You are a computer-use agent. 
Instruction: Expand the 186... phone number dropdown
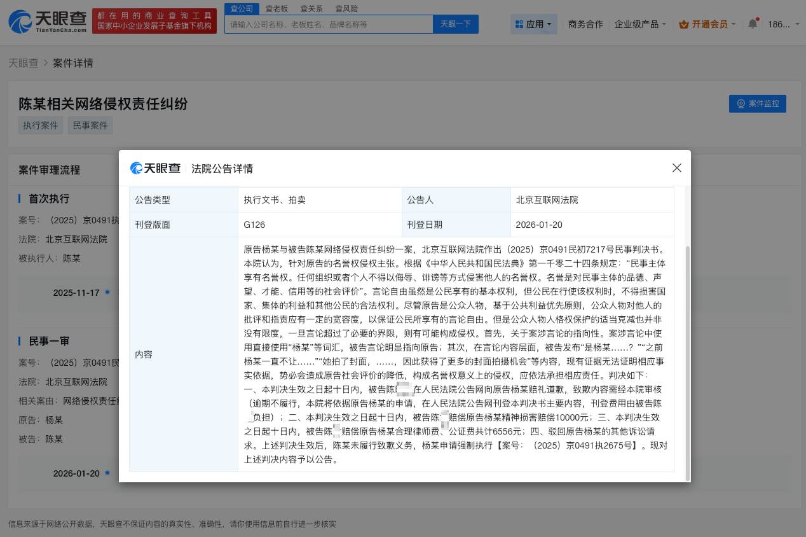point(788,24)
